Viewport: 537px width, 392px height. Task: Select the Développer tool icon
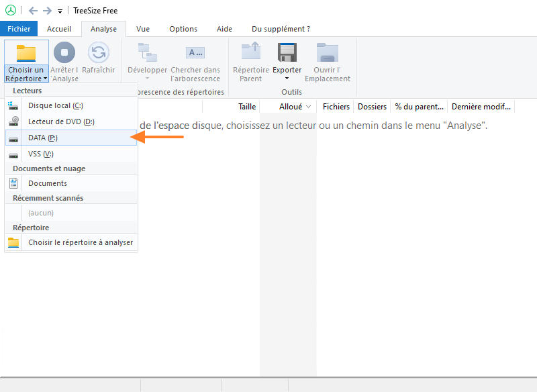tap(147, 52)
